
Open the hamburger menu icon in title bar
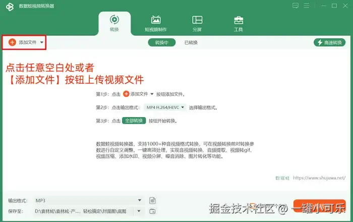(307, 6)
